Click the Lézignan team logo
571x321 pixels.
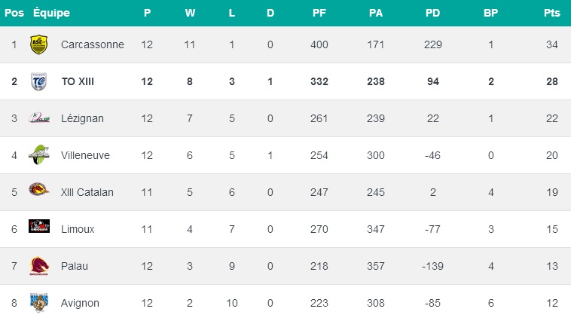pos(38,118)
